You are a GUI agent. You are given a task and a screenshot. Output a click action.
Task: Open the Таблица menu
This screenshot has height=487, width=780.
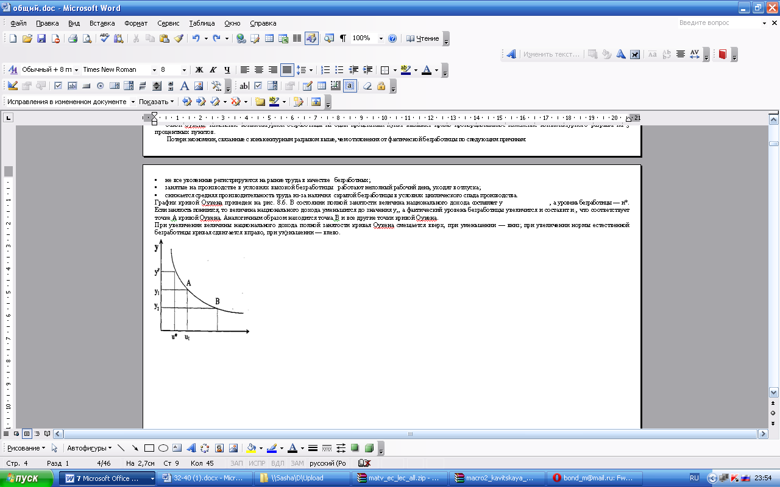(x=202, y=23)
